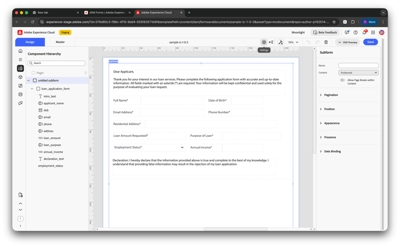Click the vertical canvas scrollbar
The image size is (400, 247).
click(314, 102)
